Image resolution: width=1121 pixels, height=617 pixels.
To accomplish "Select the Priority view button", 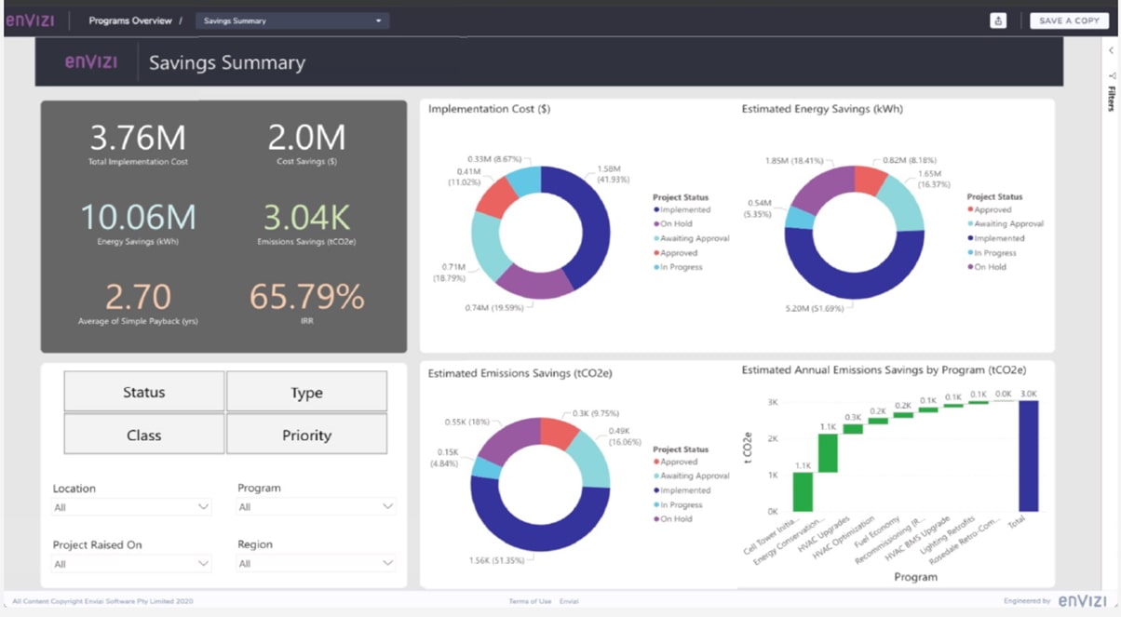I will point(306,435).
